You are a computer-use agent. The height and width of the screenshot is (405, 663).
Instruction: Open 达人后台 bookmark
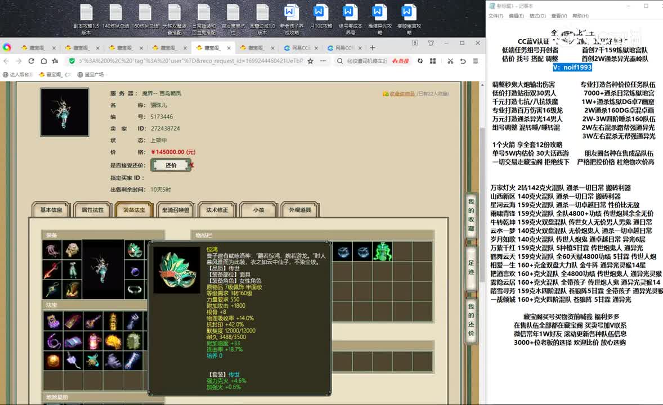pyautogui.click(x=18, y=74)
